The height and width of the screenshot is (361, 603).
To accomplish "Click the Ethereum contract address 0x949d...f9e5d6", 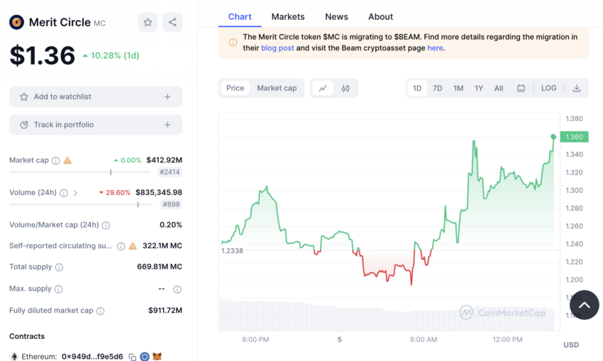I will pos(92,357).
